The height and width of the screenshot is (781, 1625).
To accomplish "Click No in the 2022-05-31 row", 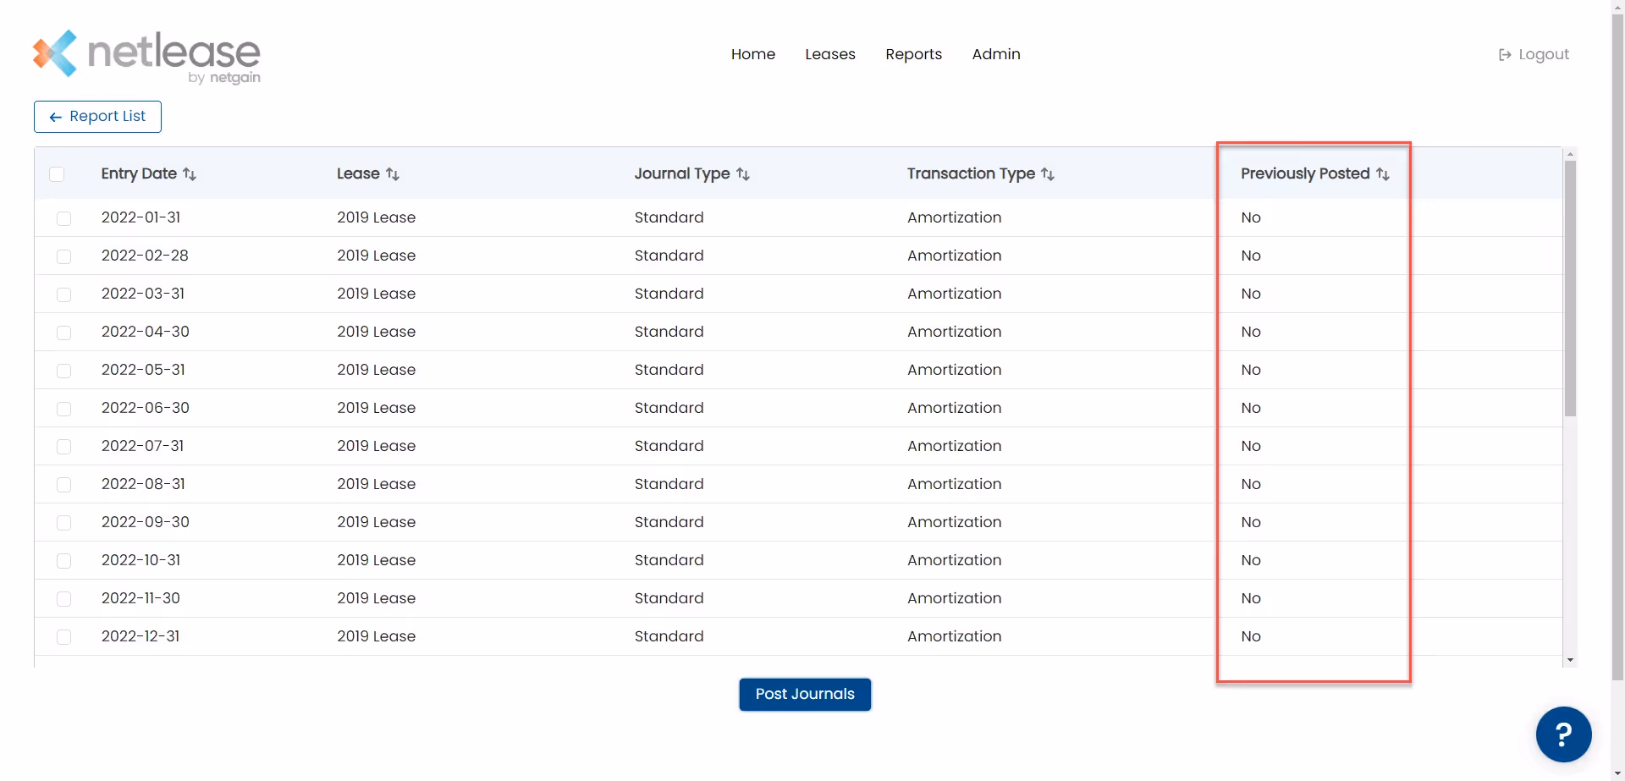I will pos(1251,370).
